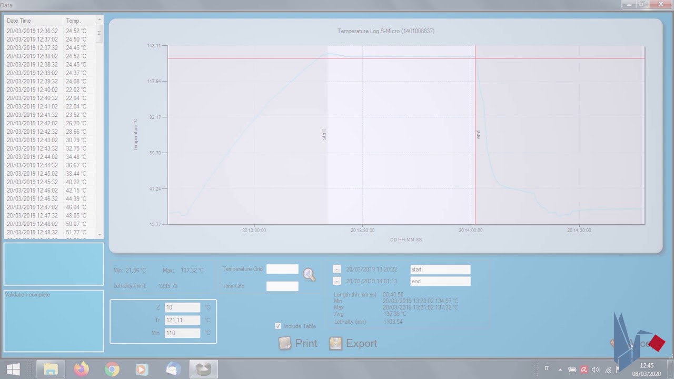This screenshot has width=674, height=379.
Task: Click the data table scrollbar up arrow
Action: (x=100, y=20)
